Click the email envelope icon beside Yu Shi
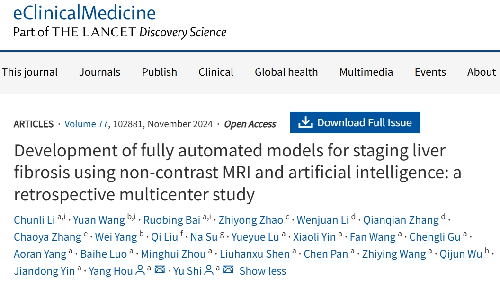The image size is (500, 285). [228, 270]
